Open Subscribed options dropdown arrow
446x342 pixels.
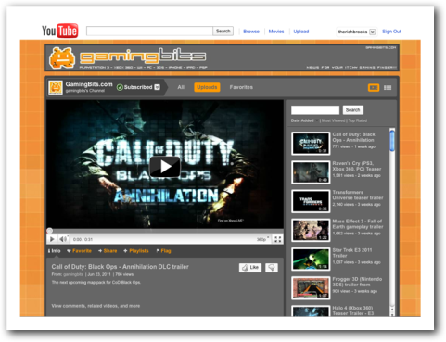point(157,87)
